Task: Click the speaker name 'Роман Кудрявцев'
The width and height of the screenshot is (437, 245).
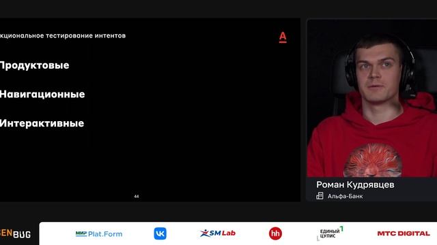Action: click(355, 184)
